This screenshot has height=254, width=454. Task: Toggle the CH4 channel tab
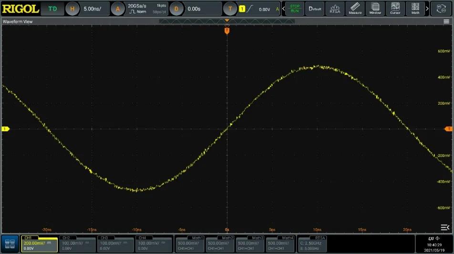click(154, 244)
